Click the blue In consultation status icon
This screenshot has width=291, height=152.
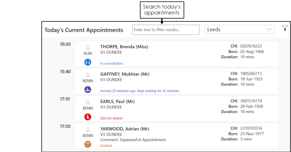pyautogui.click(x=88, y=62)
